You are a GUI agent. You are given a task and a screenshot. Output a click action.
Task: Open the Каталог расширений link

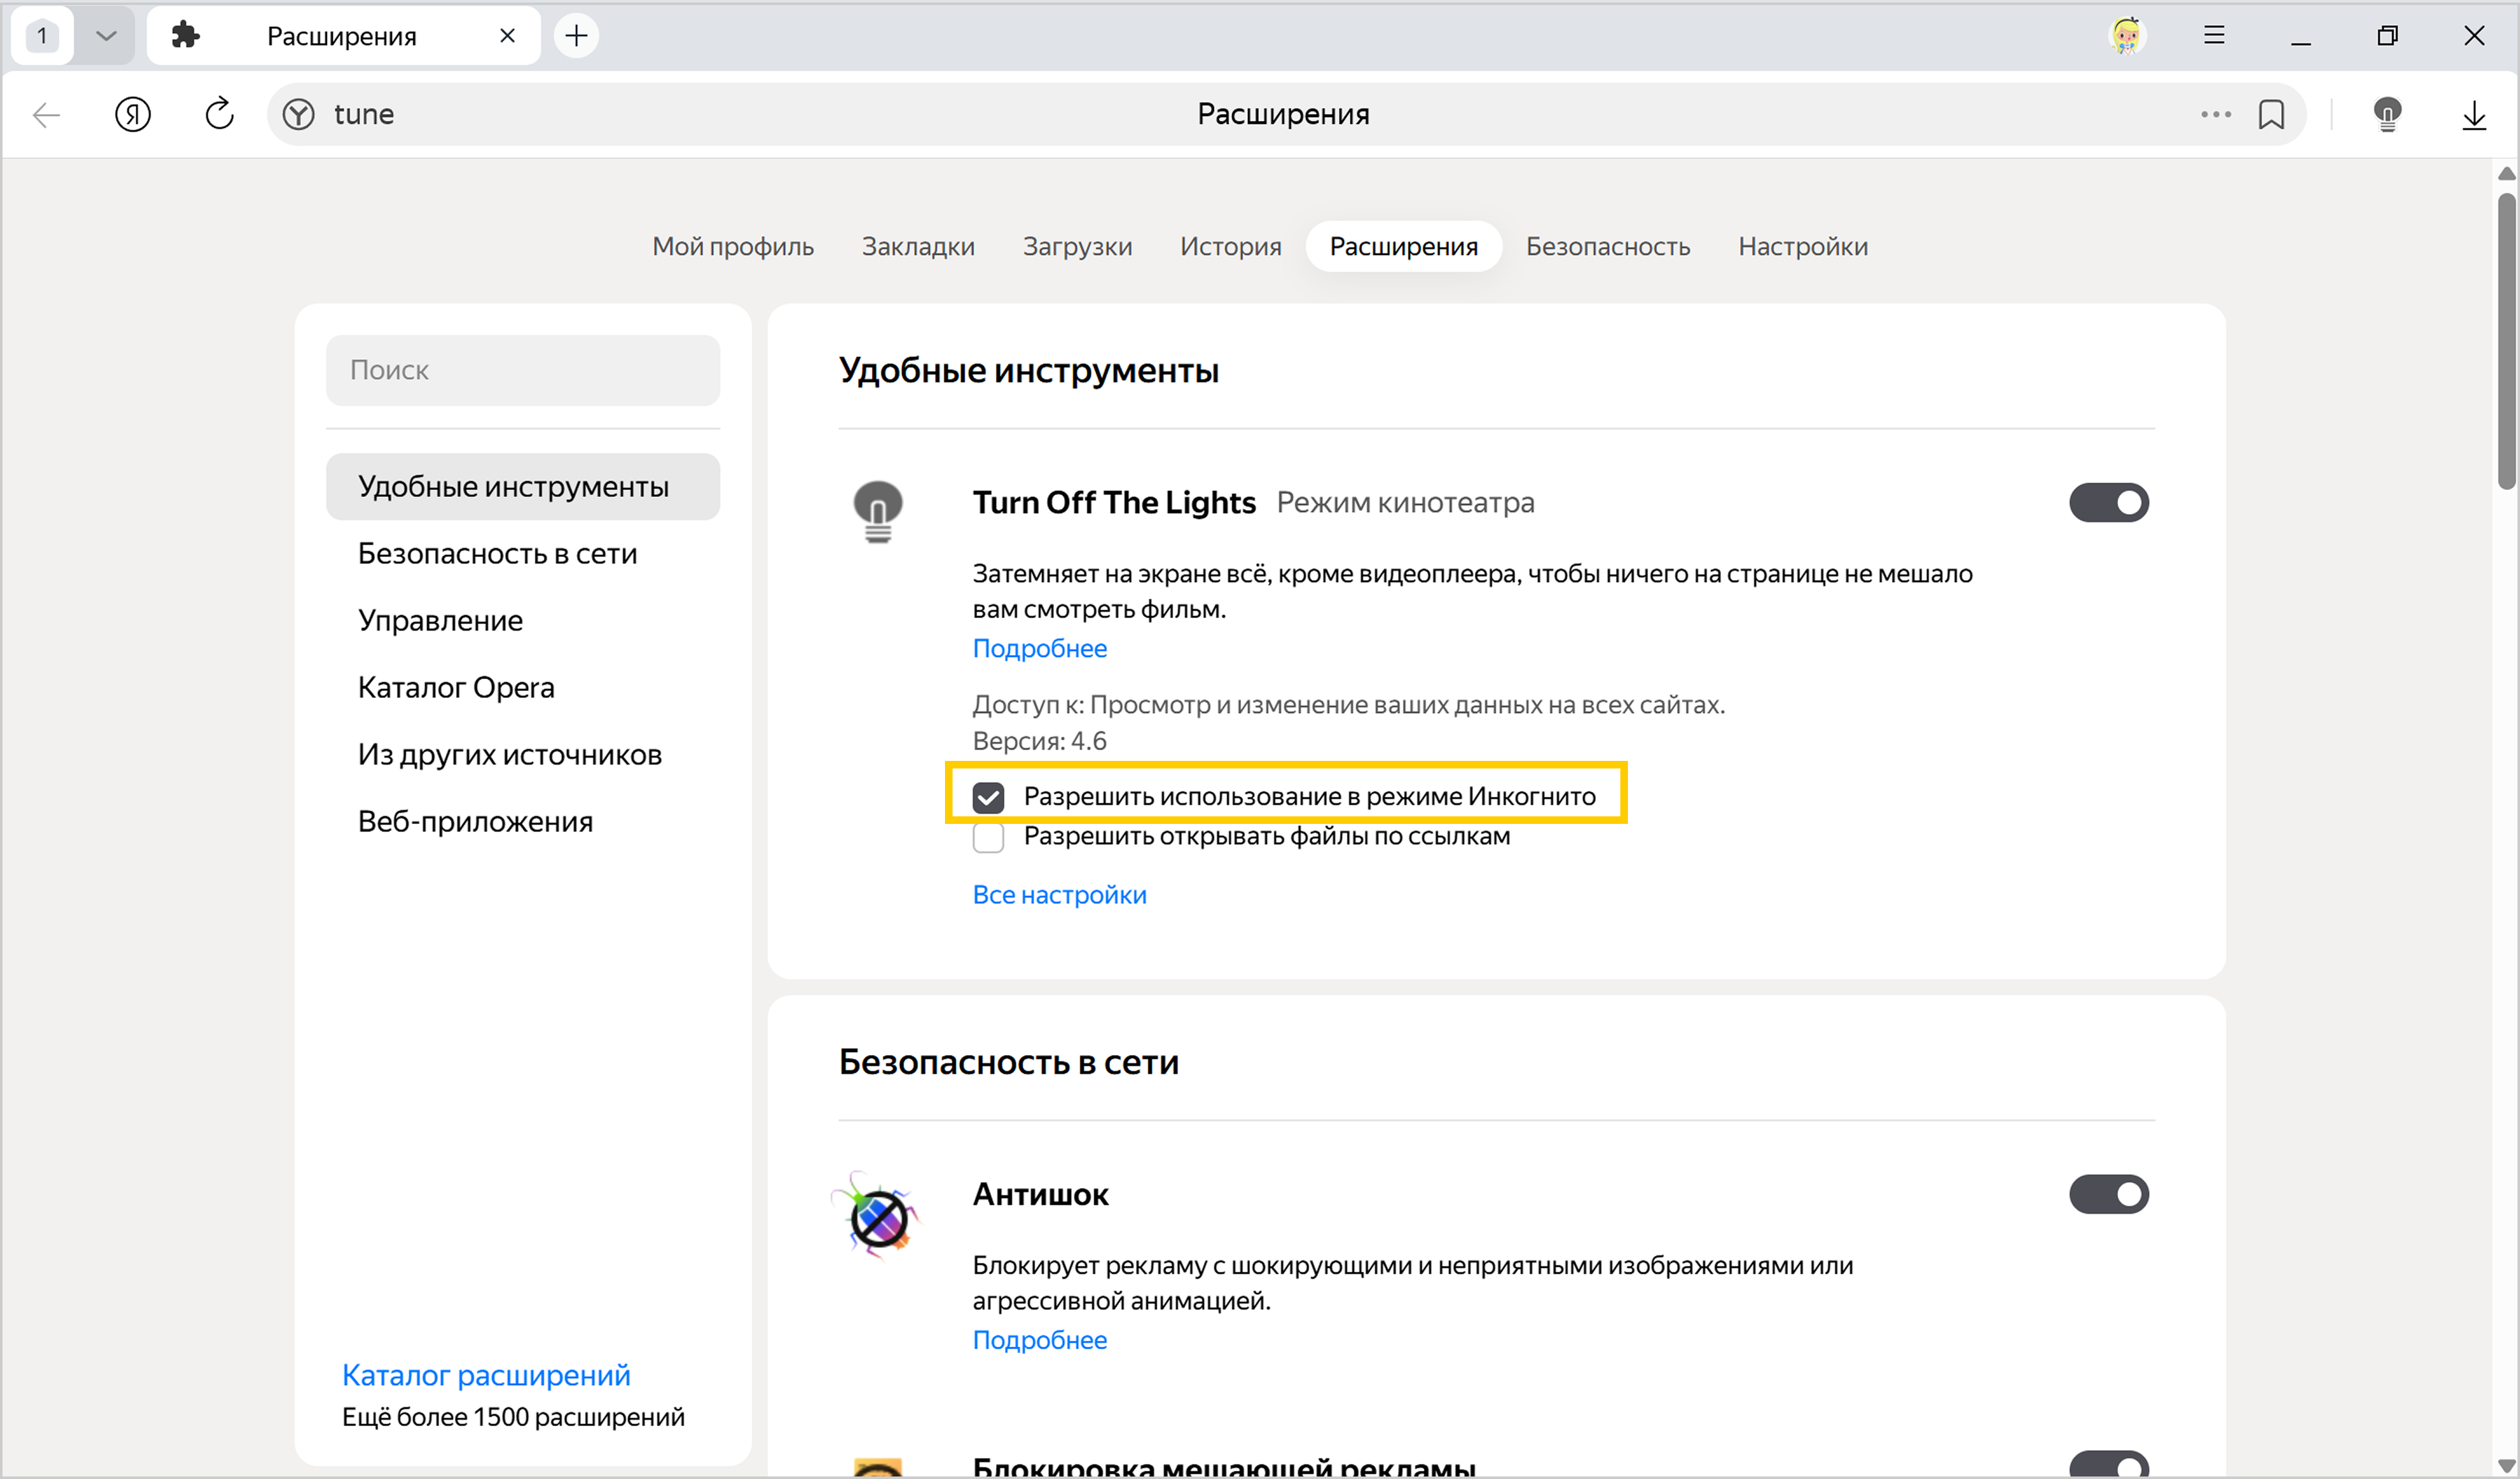[x=486, y=1375]
